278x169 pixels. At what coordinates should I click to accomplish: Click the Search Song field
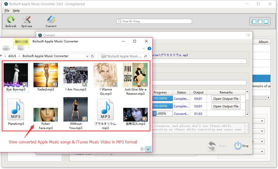pyautogui.click(x=154, y=21)
